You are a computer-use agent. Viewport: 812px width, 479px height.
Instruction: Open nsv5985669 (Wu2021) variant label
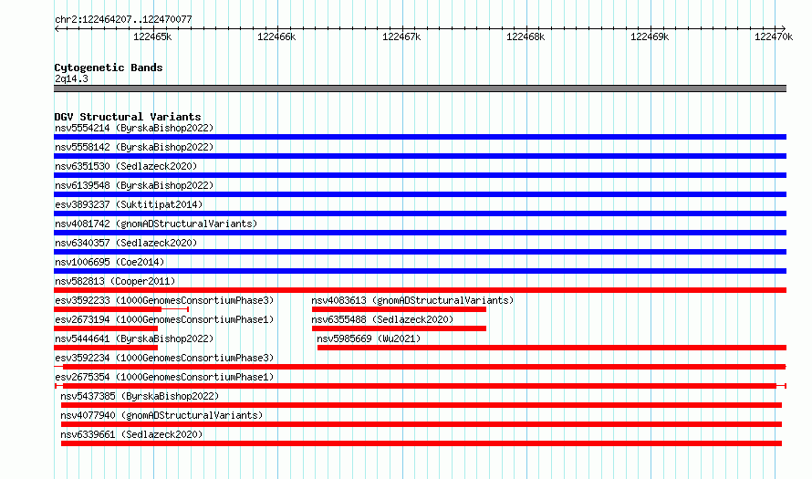coord(369,338)
